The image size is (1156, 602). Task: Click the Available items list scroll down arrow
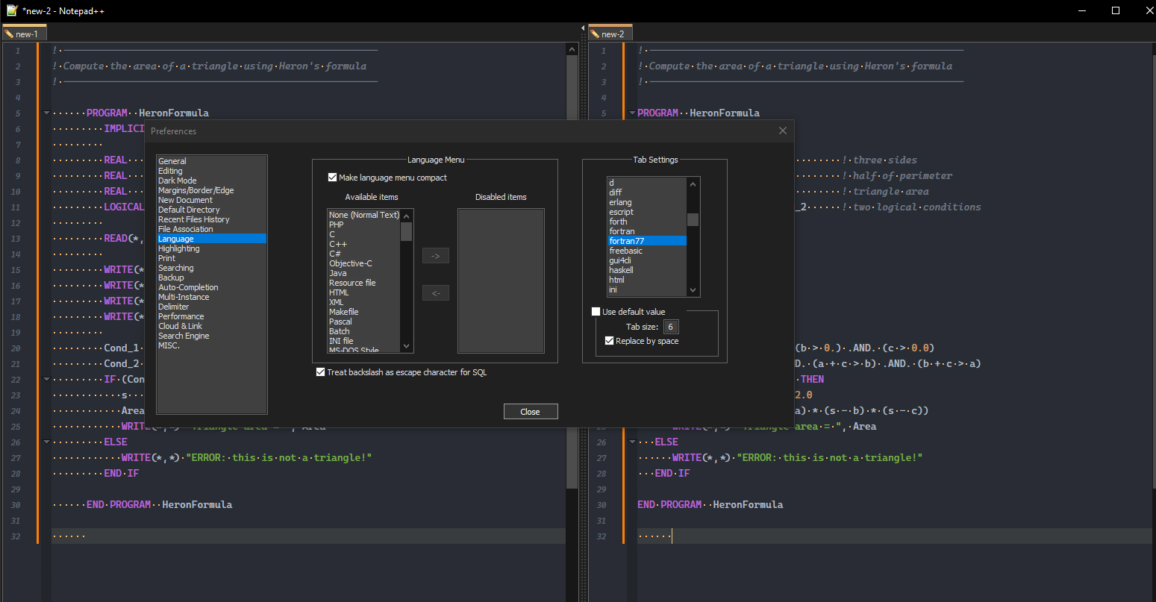(x=406, y=346)
